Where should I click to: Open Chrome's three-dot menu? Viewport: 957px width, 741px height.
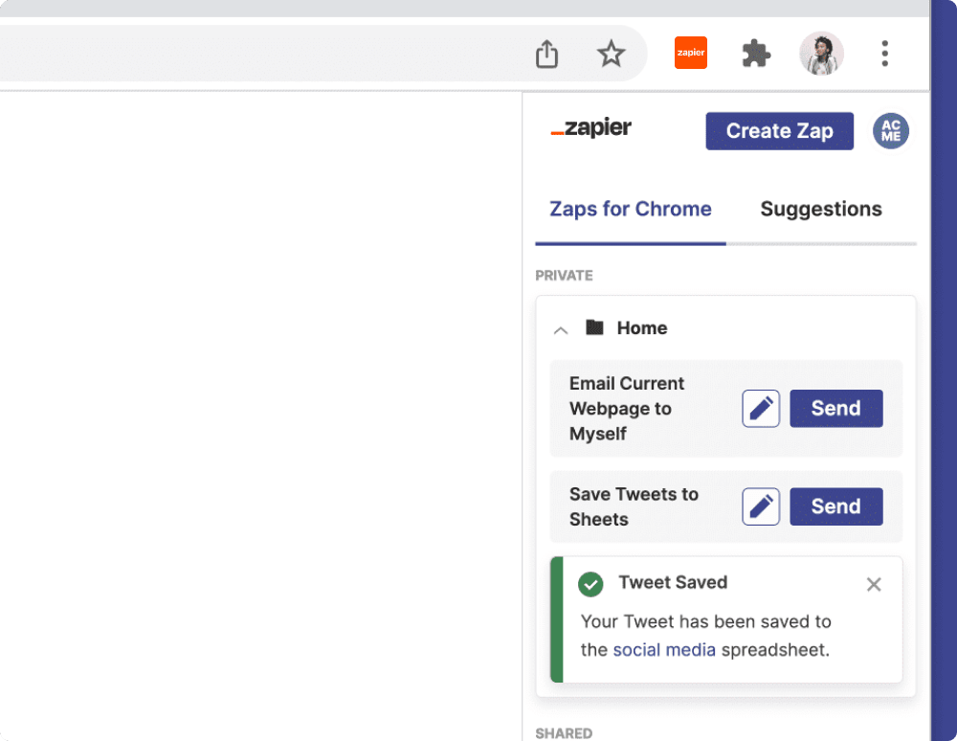(884, 54)
